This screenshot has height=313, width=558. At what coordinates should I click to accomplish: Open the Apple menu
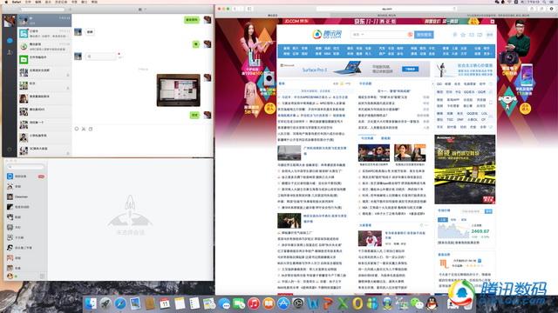tap(6, 2)
